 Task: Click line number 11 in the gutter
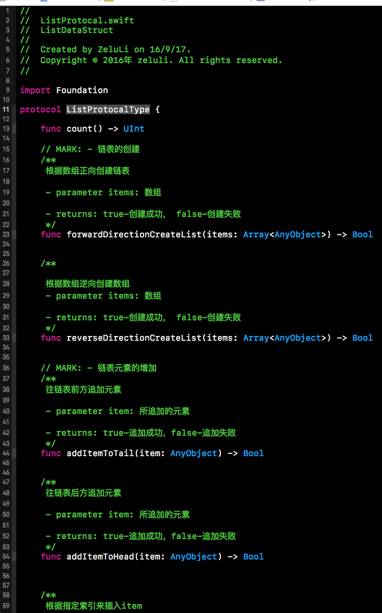[6, 109]
